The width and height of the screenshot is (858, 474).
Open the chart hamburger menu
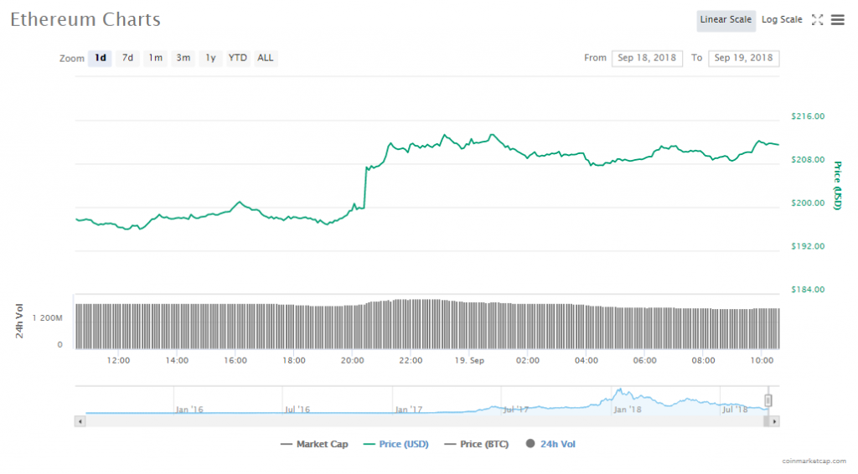[837, 20]
